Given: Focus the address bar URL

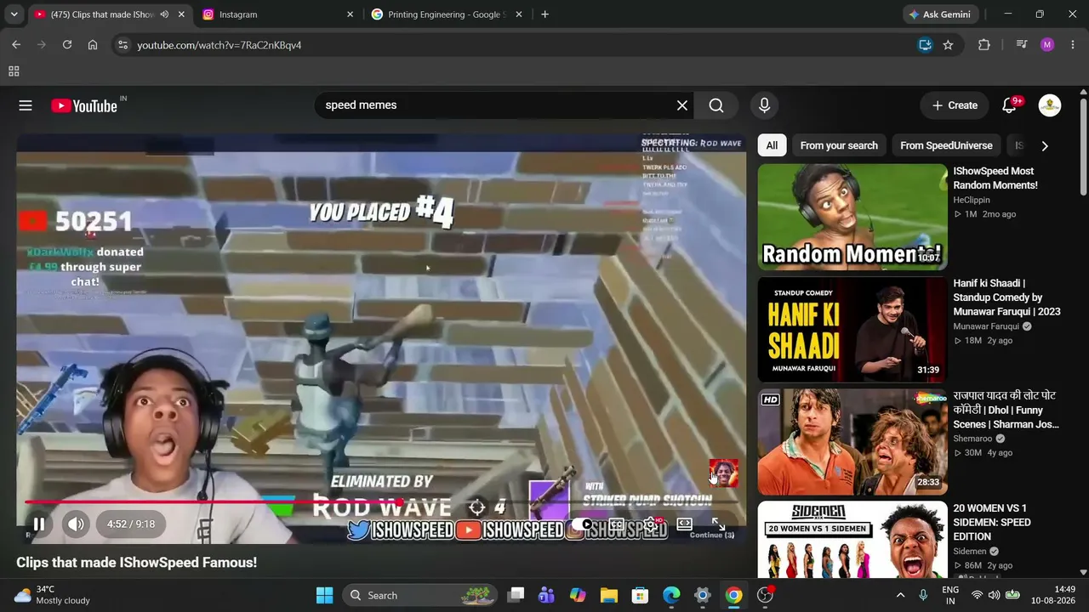Looking at the screenshot, I should click(x=220, y=45).
